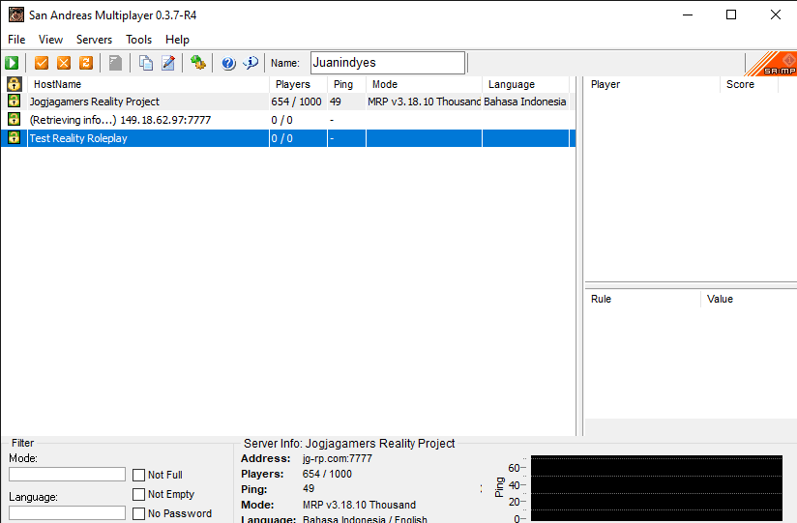Click the blue Help Topics question icon
797x523 pixels.
228,63
